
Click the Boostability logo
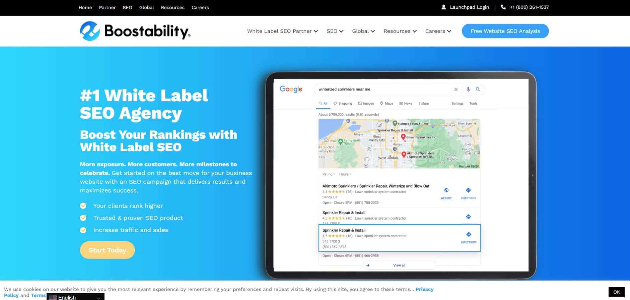pyautogui.click(x=135, y=31)
